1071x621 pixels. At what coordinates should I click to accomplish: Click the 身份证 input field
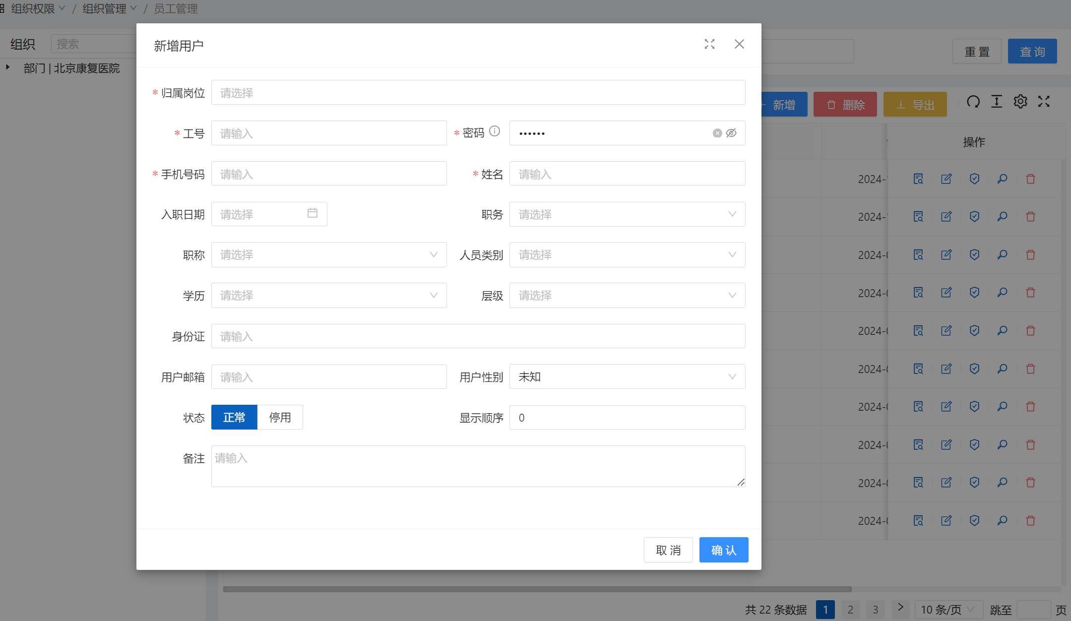(478, 336)
